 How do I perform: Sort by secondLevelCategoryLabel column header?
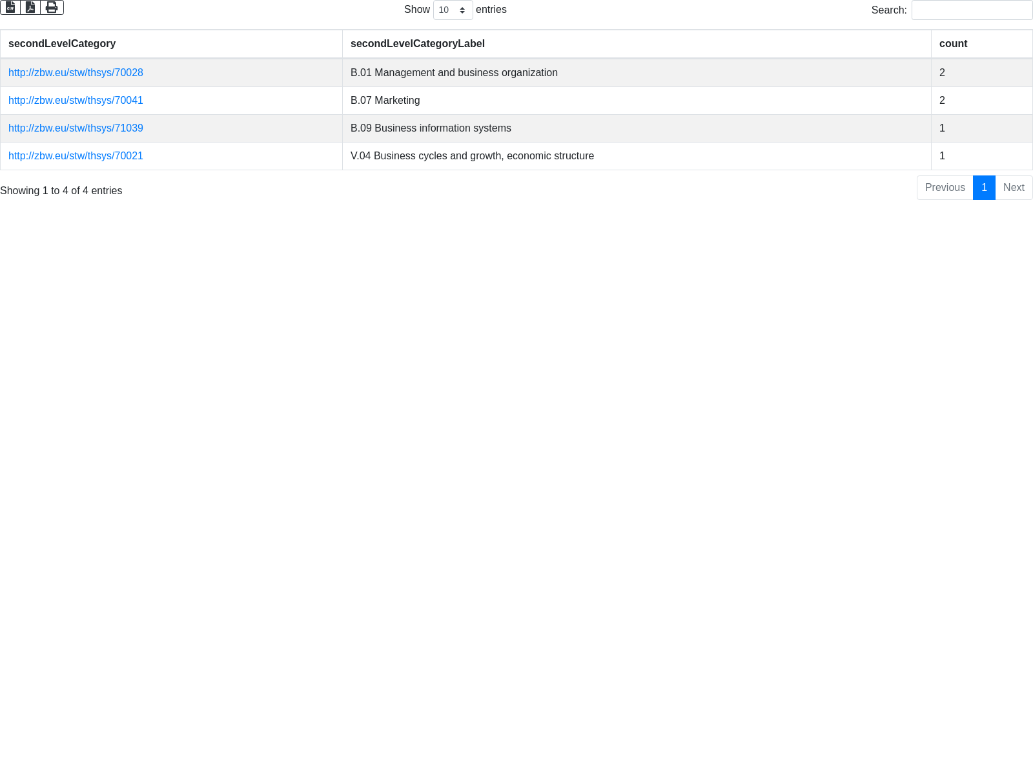pos(417,44)
